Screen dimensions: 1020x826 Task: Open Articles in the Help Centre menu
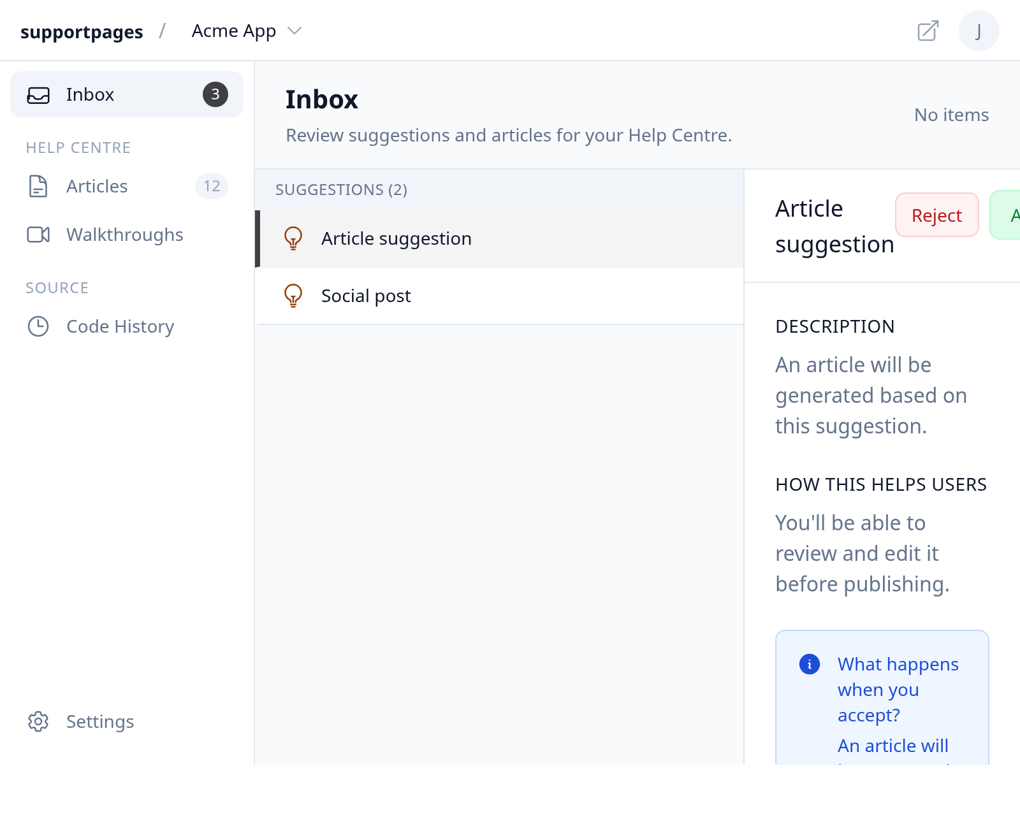click(127, 186)
